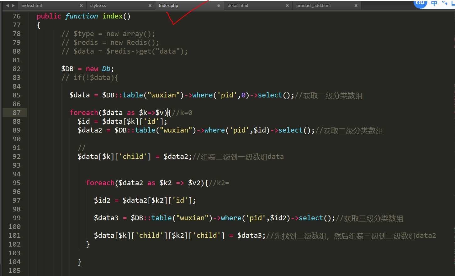The image size is (455, 276).
Task: Click the 'select' call on line 85
Action: tap(270, 95)
